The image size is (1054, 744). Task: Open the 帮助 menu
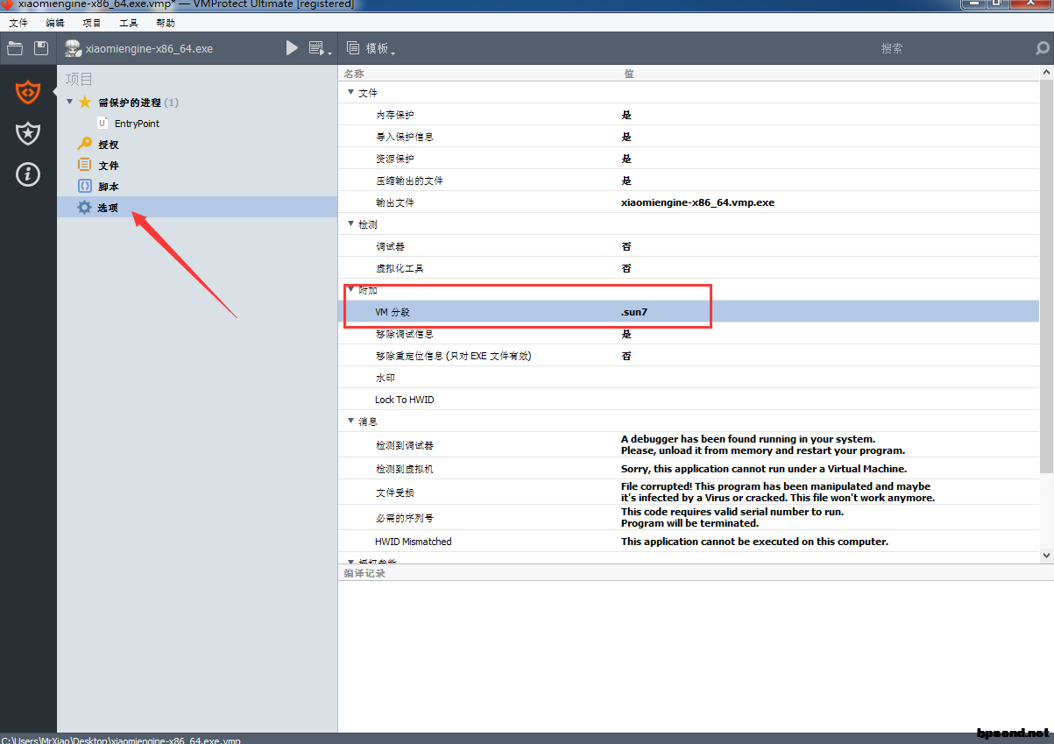pos(165,23)
